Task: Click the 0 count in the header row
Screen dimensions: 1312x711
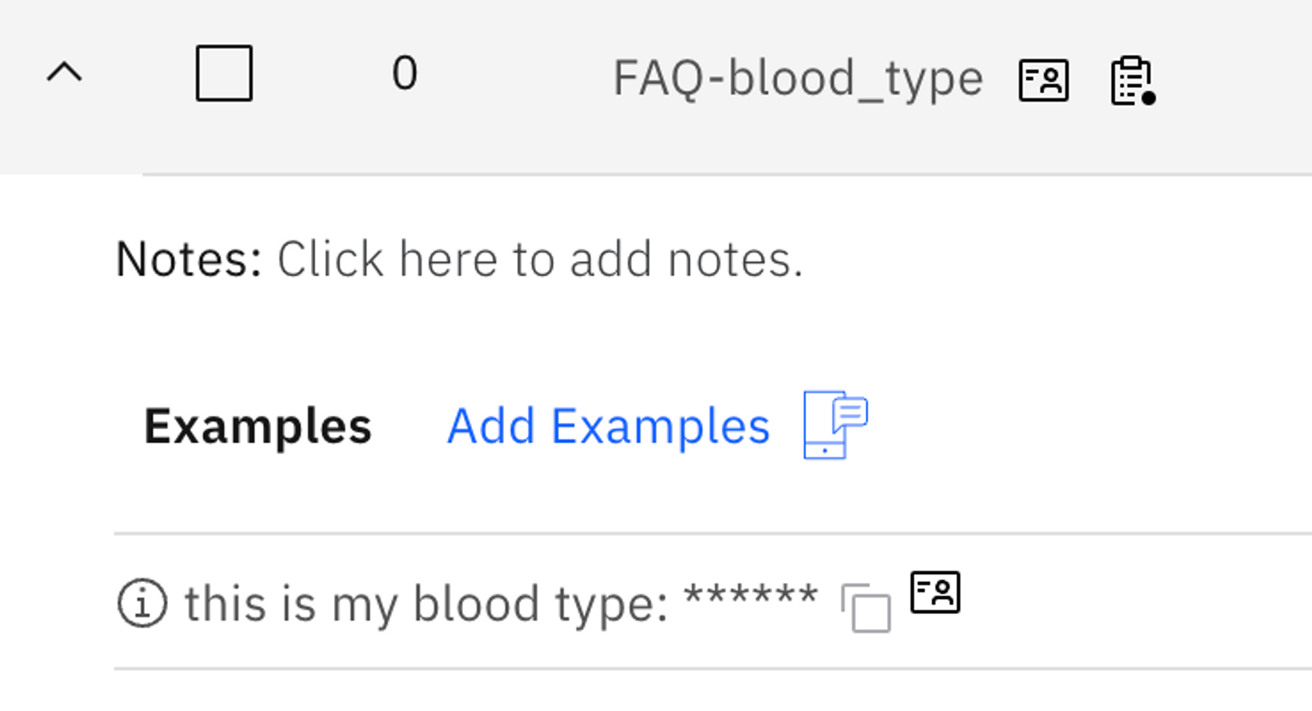Action: (404, 72)
